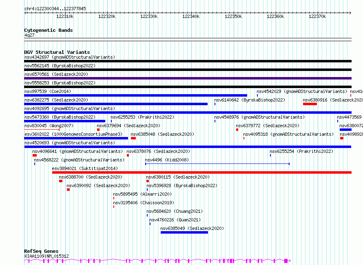
Task: Click the nsv997539 Coe2014 label
Action: (x=48, y=91)
